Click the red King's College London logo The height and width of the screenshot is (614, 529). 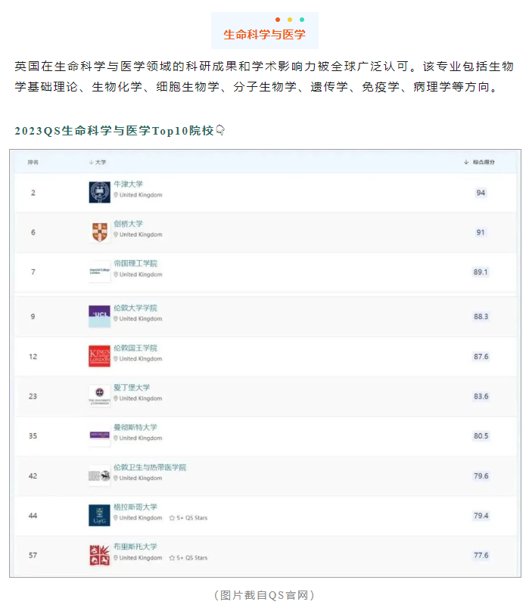point(100,356)
